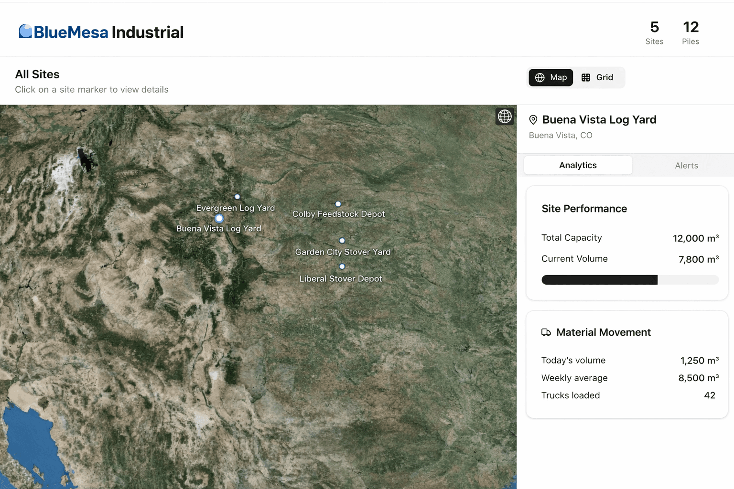Switch site panel to Alerts view
Image resolution: width=734 pixels, height=489 pixels.
pyautogui.click(x=686, y=165)
